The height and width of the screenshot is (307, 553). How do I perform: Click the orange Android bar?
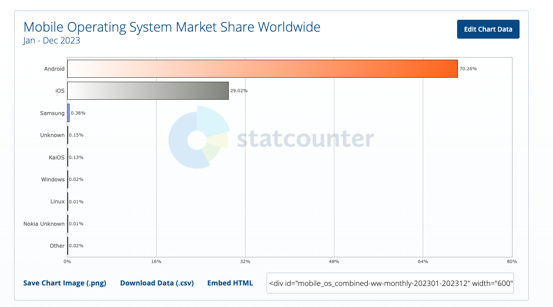pyautogui.click(x=263, y=69)
